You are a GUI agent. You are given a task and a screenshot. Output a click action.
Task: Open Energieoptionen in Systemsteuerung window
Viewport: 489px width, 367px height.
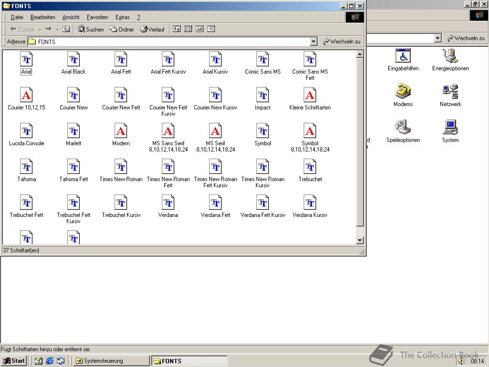[450, 60]
